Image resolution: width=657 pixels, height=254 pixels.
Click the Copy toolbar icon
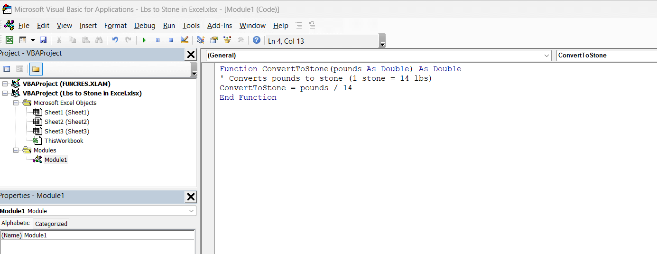(72, 40)
